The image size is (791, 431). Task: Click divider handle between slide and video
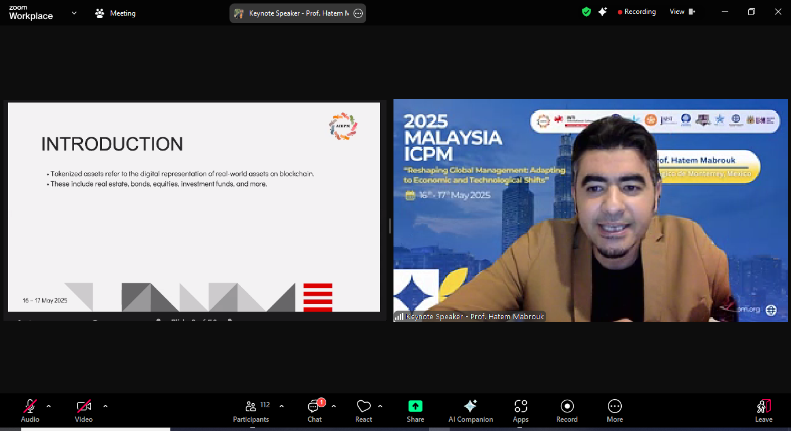[x=390, y=225]
